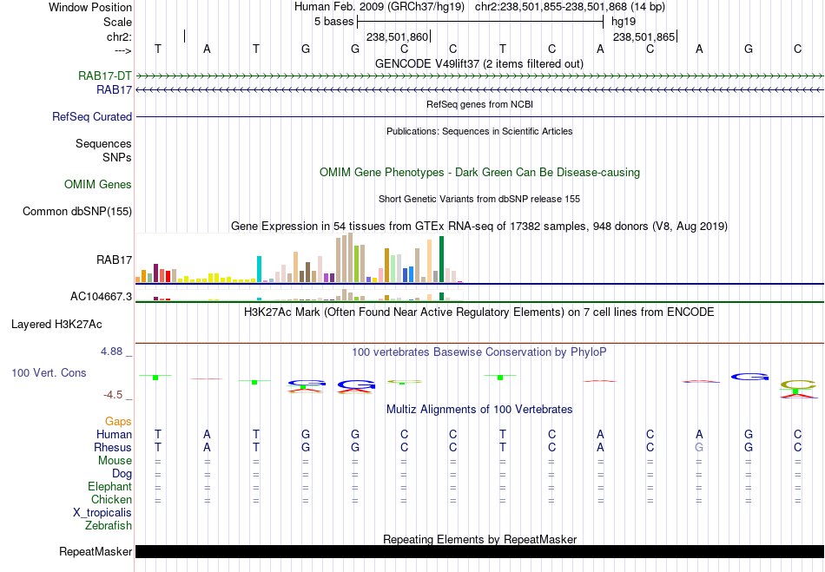Click the 238,501,865 ruler coordinate
Screen dimensions: 825x572
coord(644,36)
